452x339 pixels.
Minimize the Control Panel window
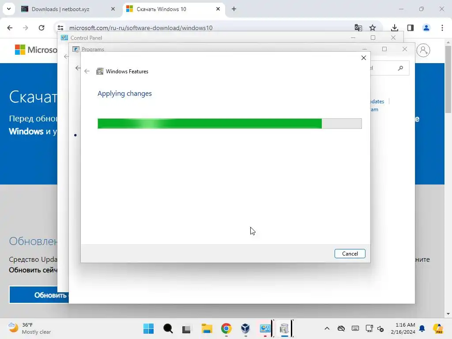pyautogui.click(x=353, y=38)
